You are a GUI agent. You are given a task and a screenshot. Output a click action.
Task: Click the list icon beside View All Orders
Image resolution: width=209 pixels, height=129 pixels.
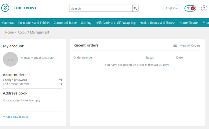pyautogui.click(x=175, y=45)
